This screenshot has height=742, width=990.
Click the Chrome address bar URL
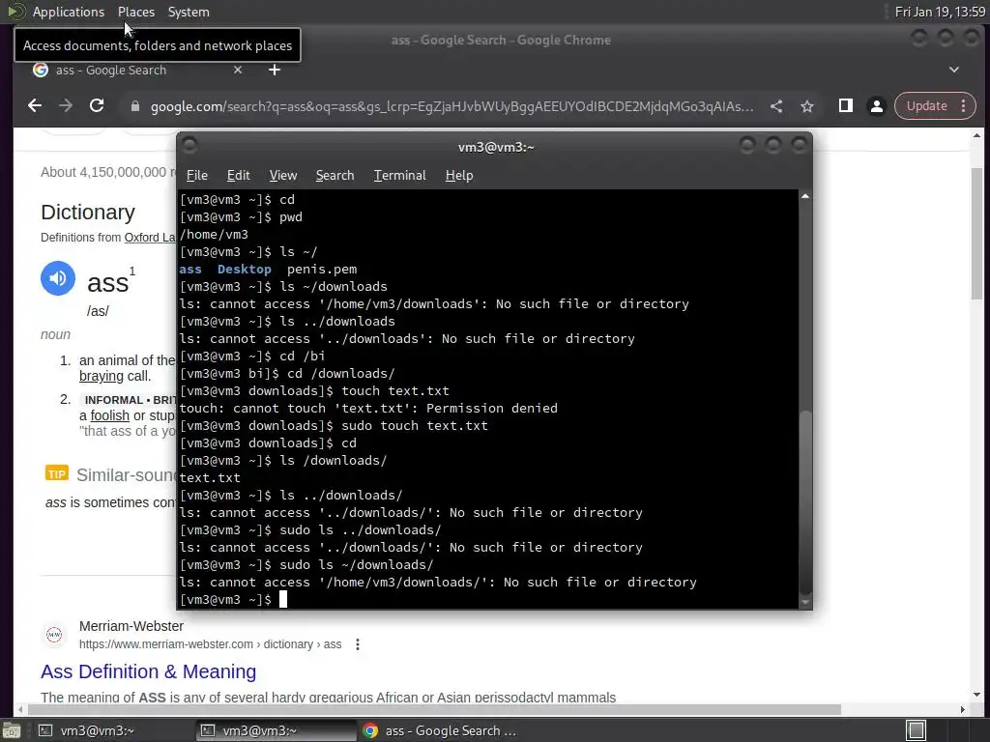pyautogui.click(x=451, y=106)
